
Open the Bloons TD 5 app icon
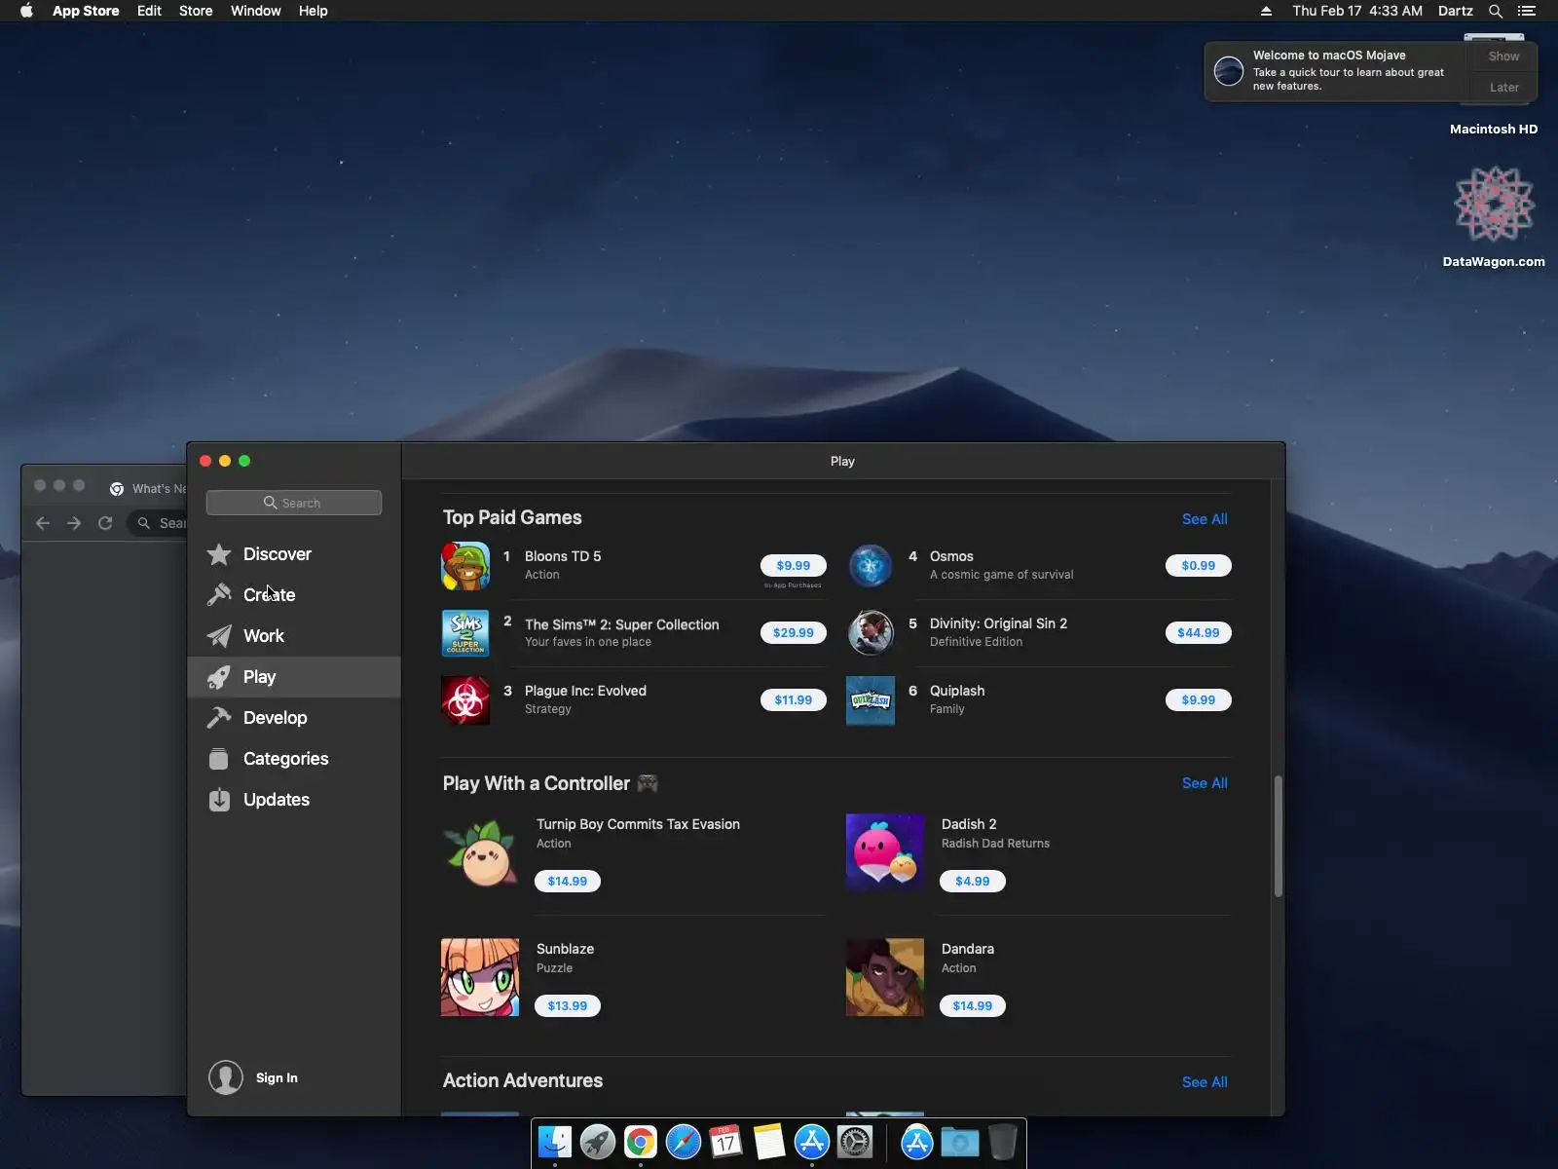click(465, 566)
